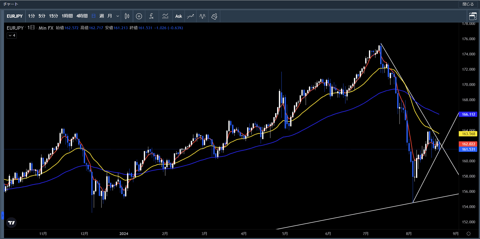Click the 162.022 red price label
Viewport: 480px width, 239px height.
(x=468, y=144)
